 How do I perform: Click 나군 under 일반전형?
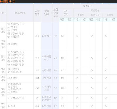[x=69, y=19]
